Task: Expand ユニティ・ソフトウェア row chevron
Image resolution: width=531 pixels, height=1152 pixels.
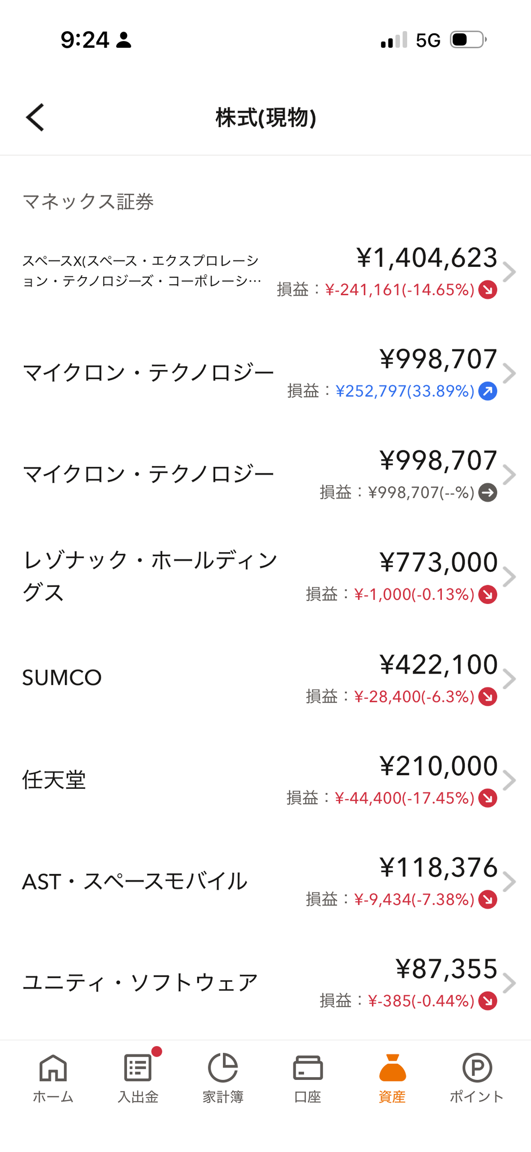Action: coord(510,983)
